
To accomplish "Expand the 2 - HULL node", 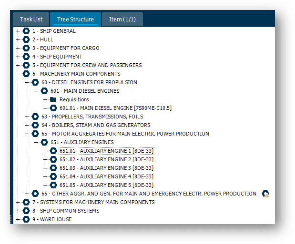I will point(18,39).
